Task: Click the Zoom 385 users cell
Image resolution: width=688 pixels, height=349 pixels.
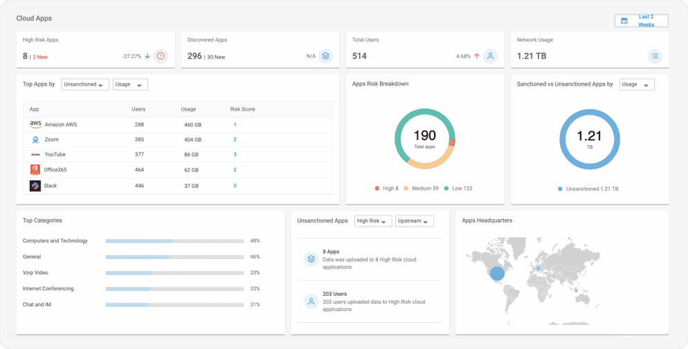Action: tap(140, 140)
